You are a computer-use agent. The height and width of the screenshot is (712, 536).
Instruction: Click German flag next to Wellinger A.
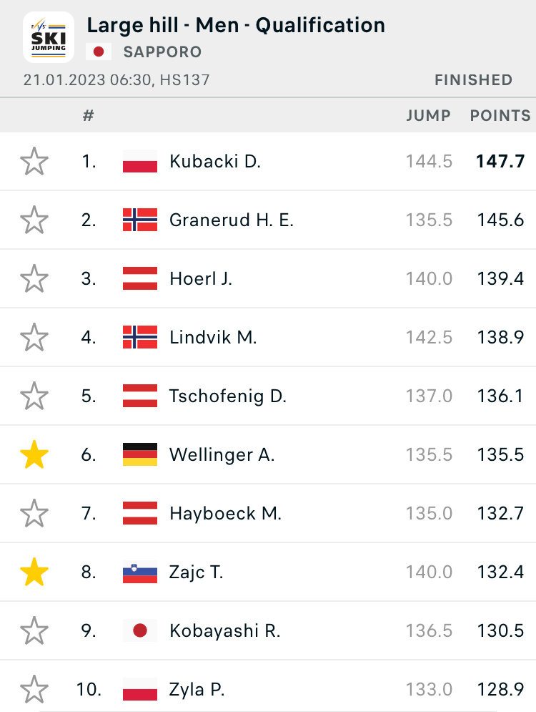pos(140,454)
